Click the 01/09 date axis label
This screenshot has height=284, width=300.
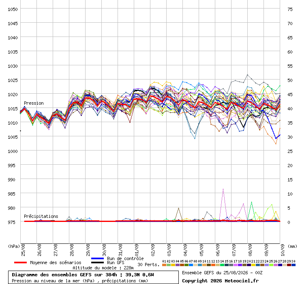tap(137, 250)
